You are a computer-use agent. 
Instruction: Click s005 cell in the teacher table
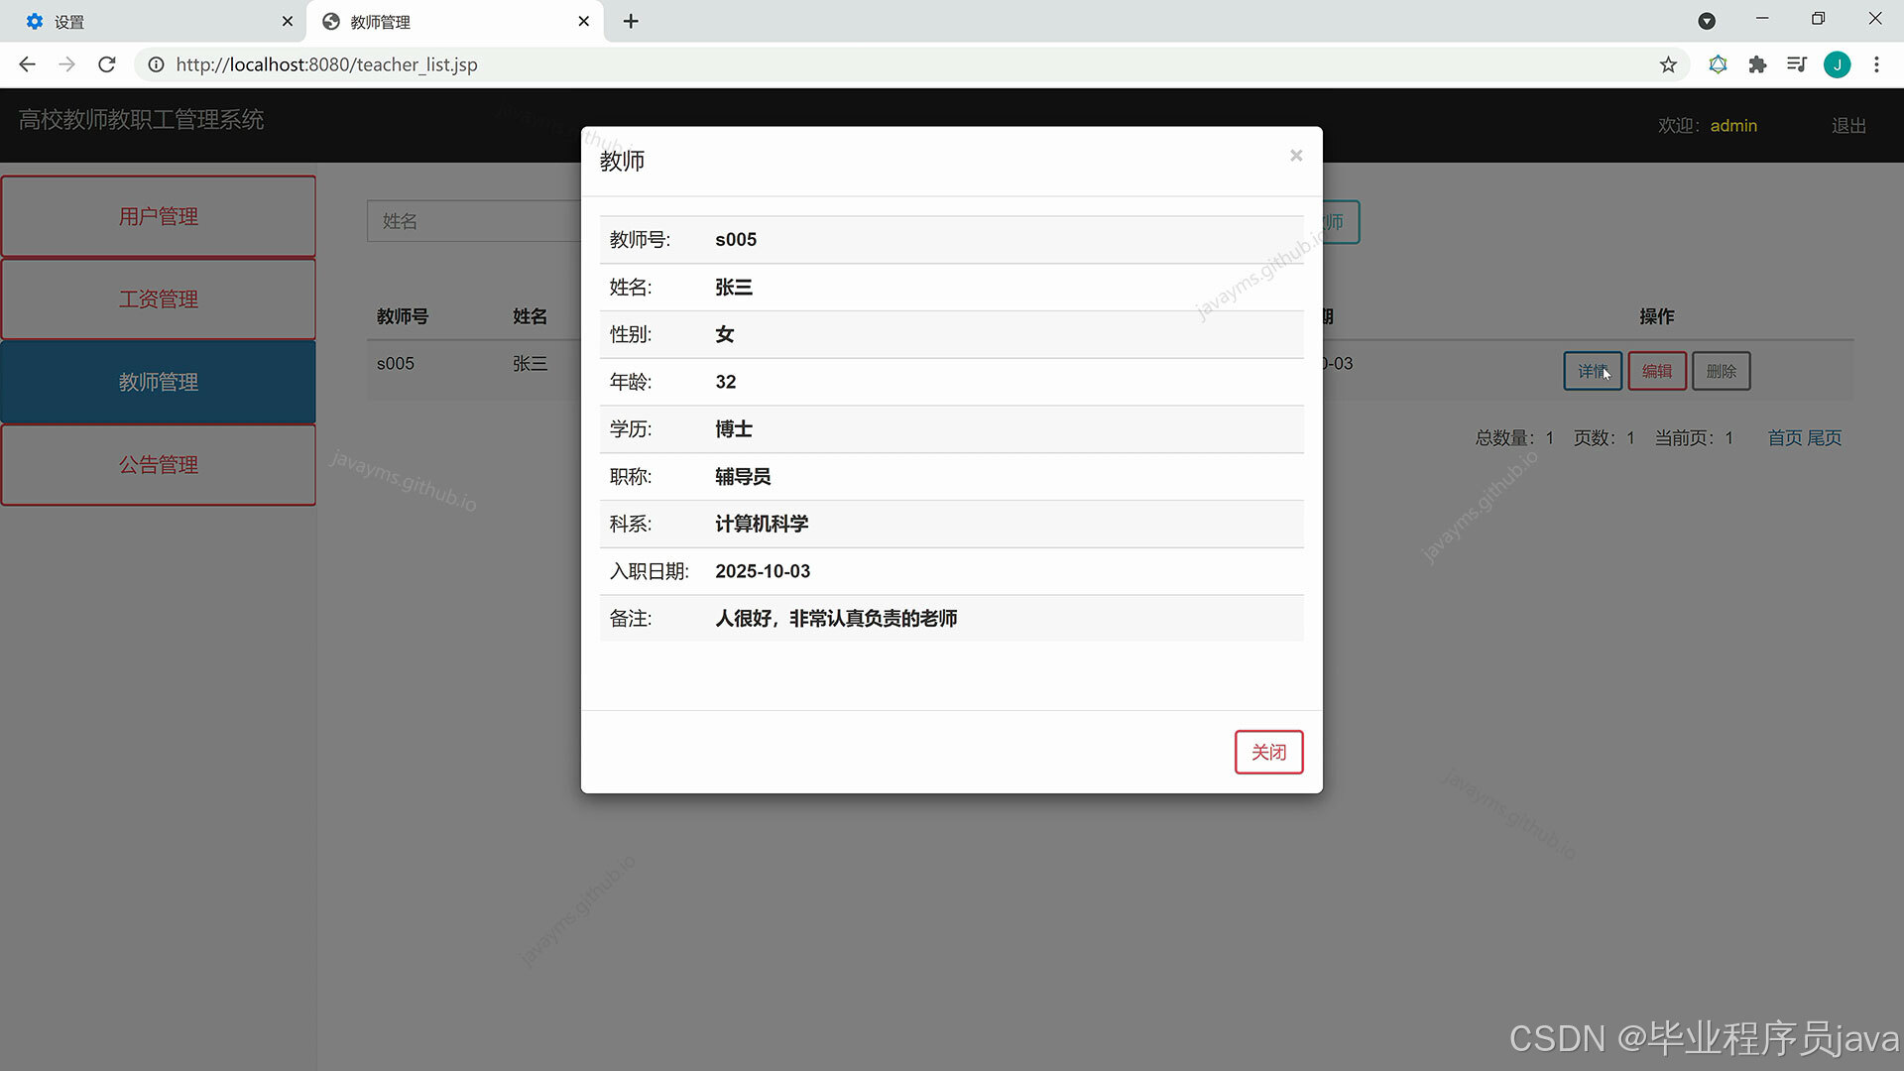(396, 364)
